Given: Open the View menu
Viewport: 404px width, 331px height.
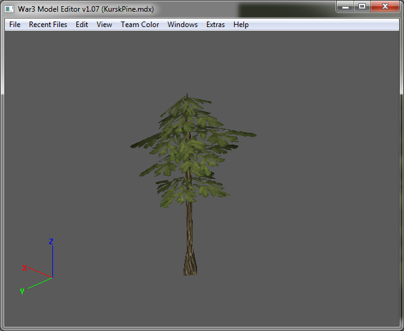Looking at the screenshot, I should (x=104, y=25).
